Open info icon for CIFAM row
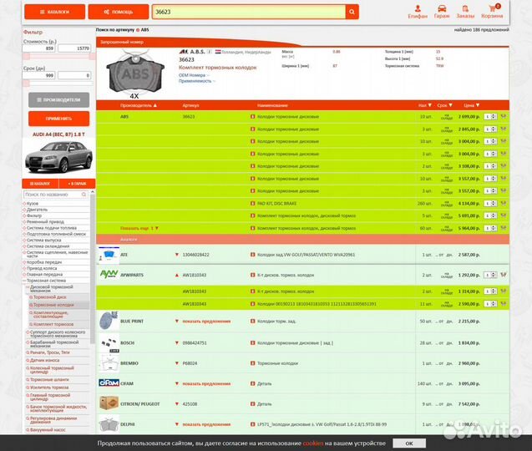Image resolution: width=532 pixels, height=451 pixels. pyautogui.click(x=253, y=383)
